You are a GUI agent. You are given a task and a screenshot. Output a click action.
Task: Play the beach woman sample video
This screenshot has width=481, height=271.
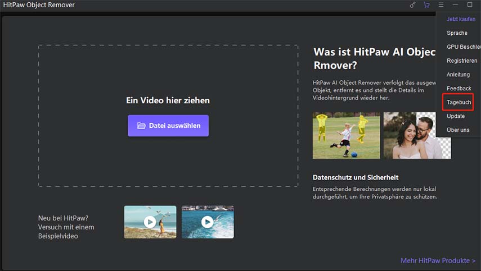pyautogui.click(x=150, y=222)
